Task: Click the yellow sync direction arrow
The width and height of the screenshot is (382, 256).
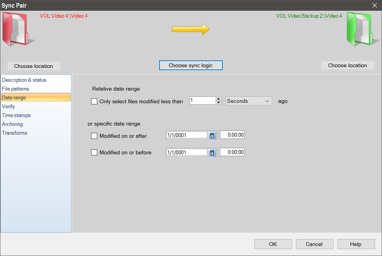Action: click(x=191, y=29)
